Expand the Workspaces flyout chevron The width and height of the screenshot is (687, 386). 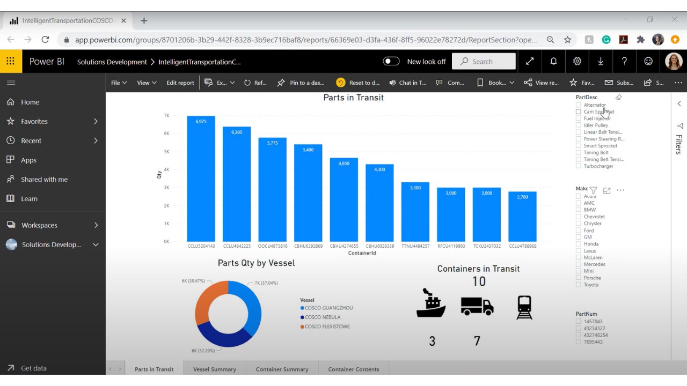pos(96,225)
